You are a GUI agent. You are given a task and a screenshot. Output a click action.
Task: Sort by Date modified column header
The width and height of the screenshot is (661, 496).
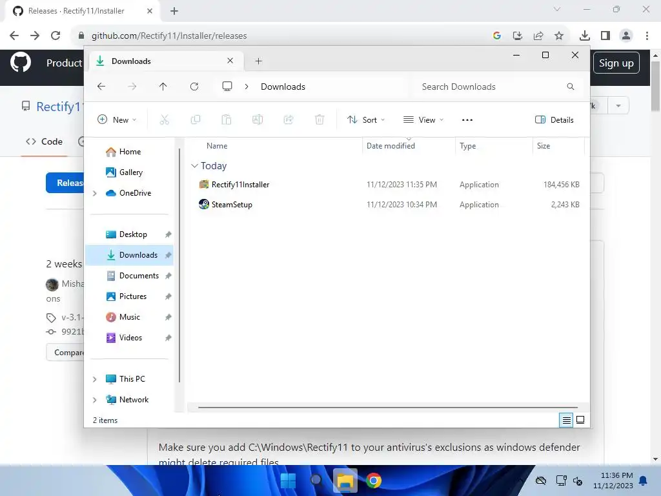pos(409,146)
